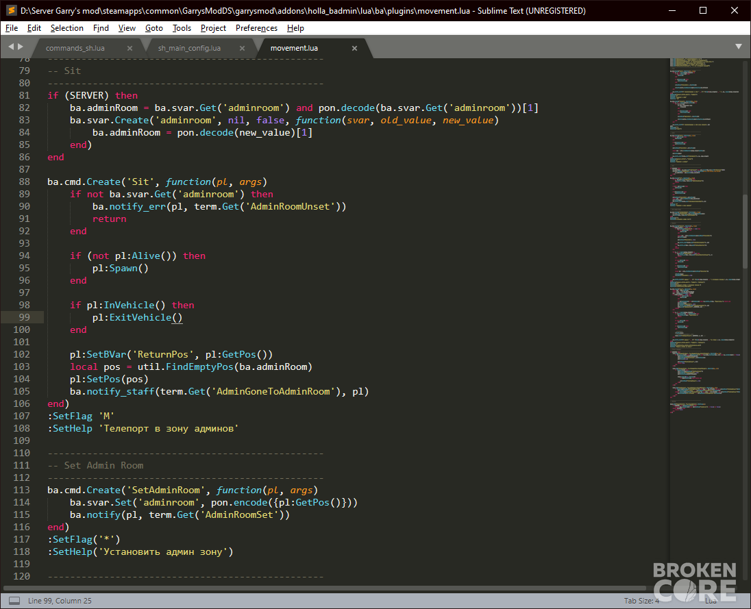Switch to the commands_sh.lua tab
The height and width of the screenshot is (609, 751).
coord(75,48)
